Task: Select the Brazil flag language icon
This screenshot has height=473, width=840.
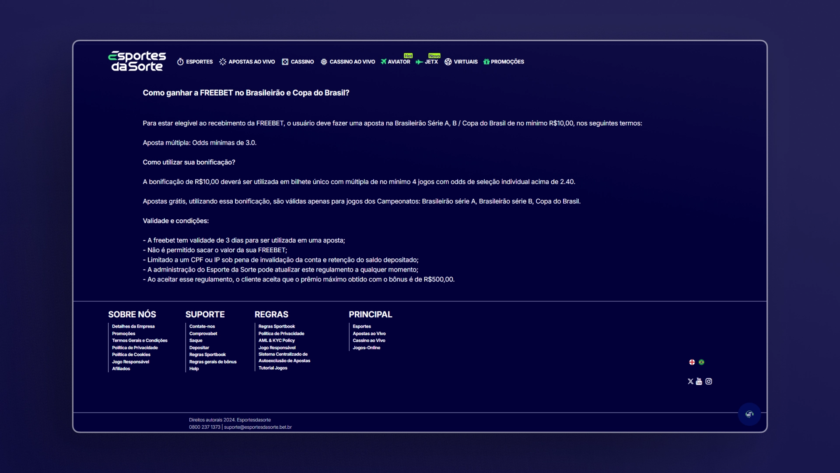Action: pos(701,362)
